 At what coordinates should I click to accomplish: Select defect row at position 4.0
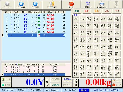tap(34, 70)
